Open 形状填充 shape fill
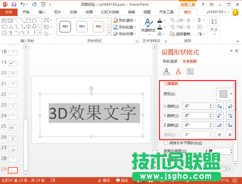Viewport: 242px width, 184px height. [124, 20]
